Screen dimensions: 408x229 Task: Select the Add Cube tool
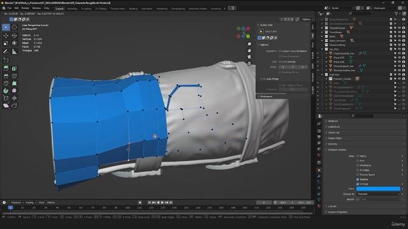click(6, 60)
